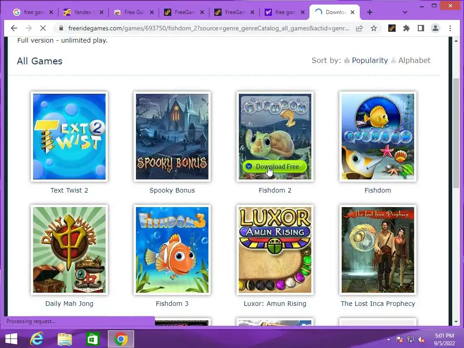Open the Windows Start menu

[x=11, y=339]
